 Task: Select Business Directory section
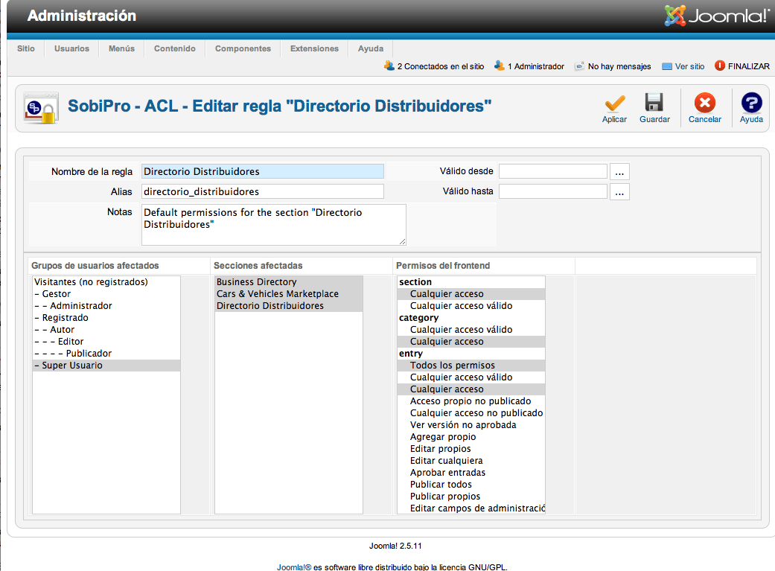coord(289,282)
